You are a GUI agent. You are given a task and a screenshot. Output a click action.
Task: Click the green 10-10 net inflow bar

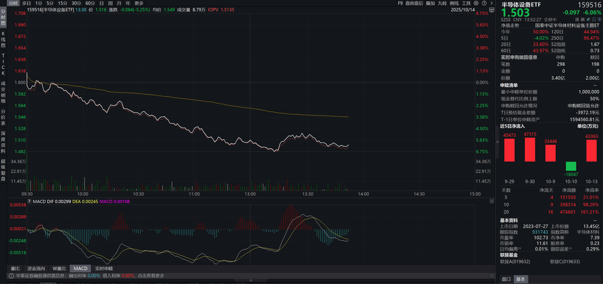(x=570, y=166)
